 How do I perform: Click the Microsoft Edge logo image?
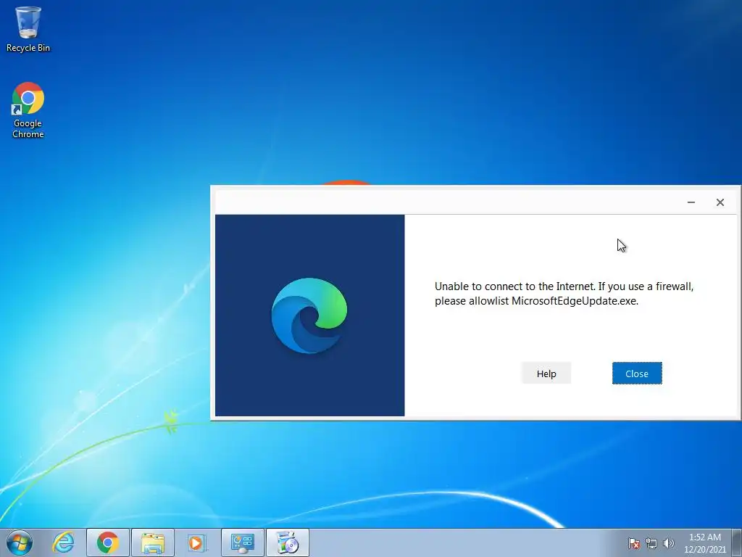pyautogui.click(x=309, y=315)
